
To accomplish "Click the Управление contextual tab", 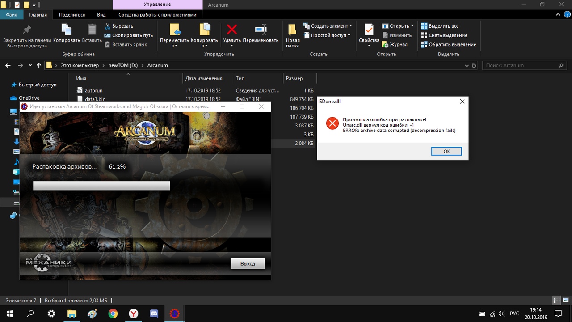I will (x=157, y=4).
